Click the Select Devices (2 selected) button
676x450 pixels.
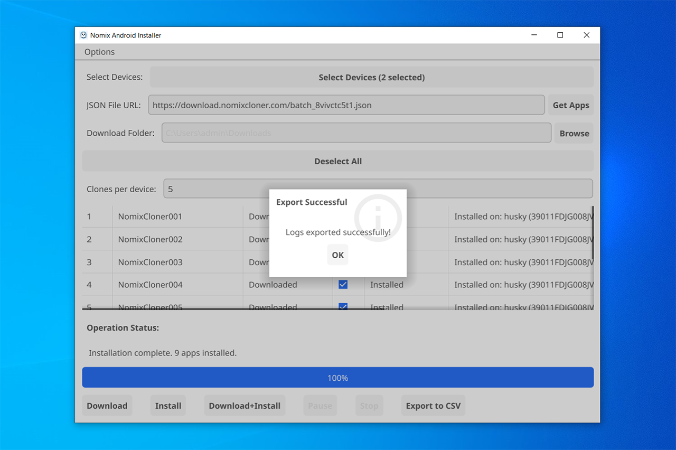(x=372, y=77)
